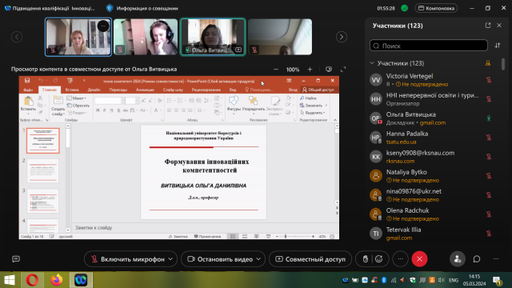Open menu on first video thumbnail
512x288 pixels.
(103, 26)
